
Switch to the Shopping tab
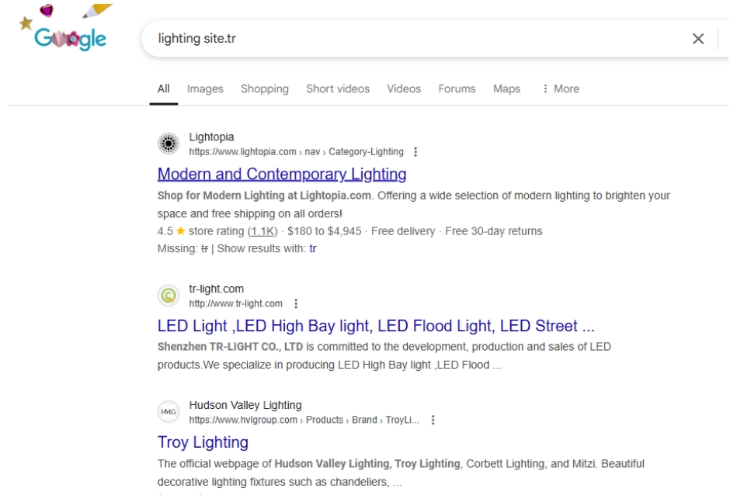[x=265, y=88]
